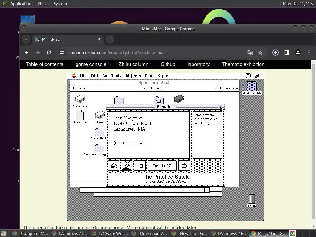Screen dimensions: 316x237
Task: Toggle Chrome side panel
Action: (287, 52)
